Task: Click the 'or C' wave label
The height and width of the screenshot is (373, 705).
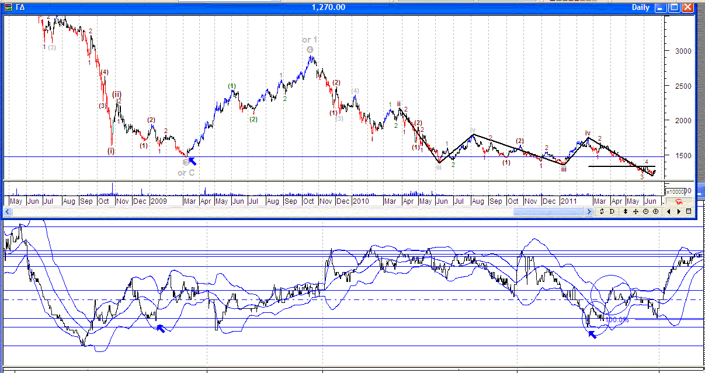Action: [186, 173]
